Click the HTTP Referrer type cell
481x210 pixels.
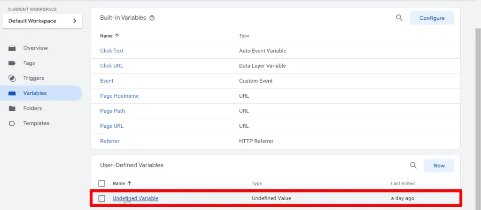pos(256,141)
